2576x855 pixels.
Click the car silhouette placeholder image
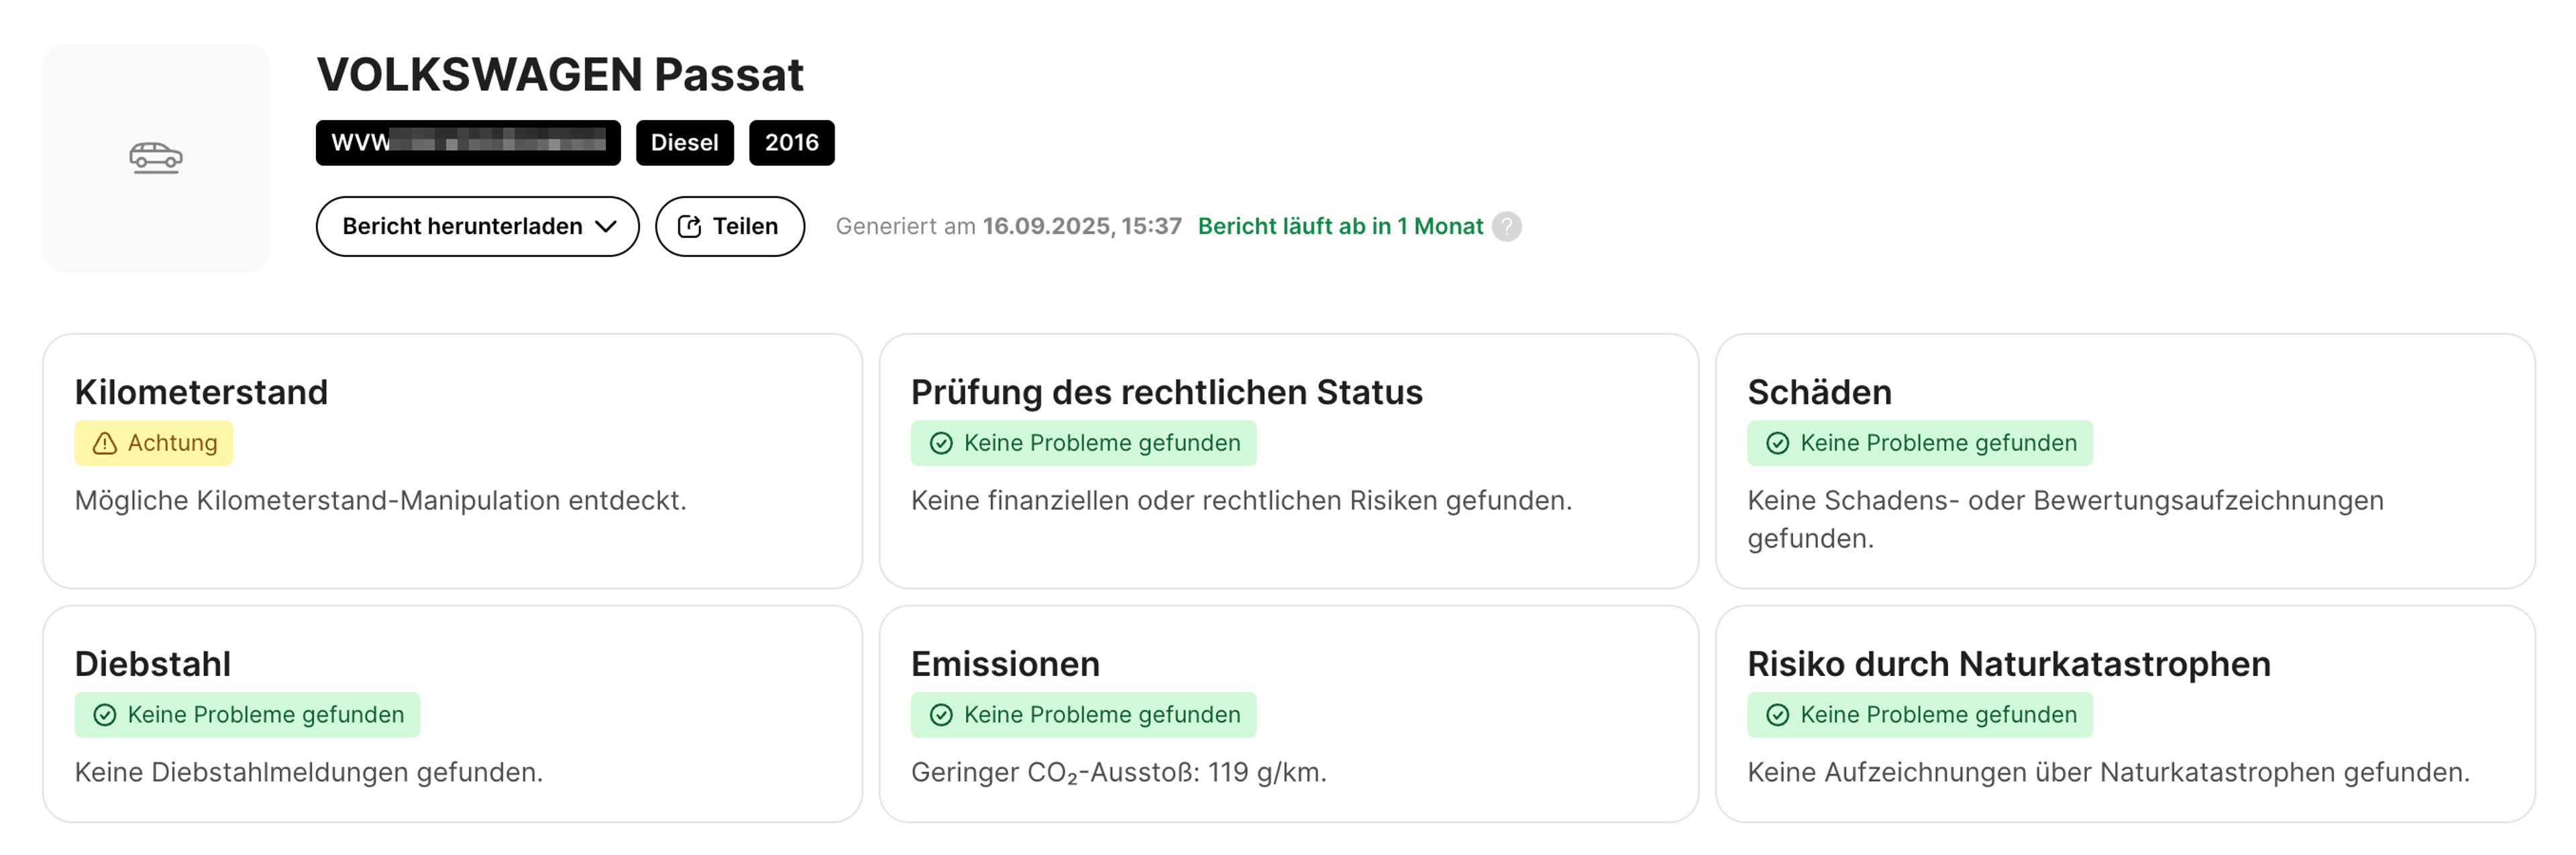tap(157, 157)
